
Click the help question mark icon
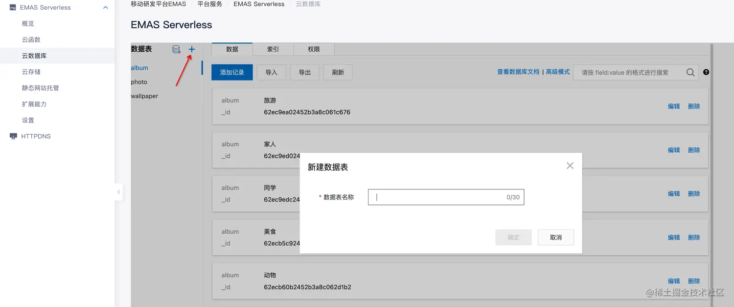pos(706,72)
